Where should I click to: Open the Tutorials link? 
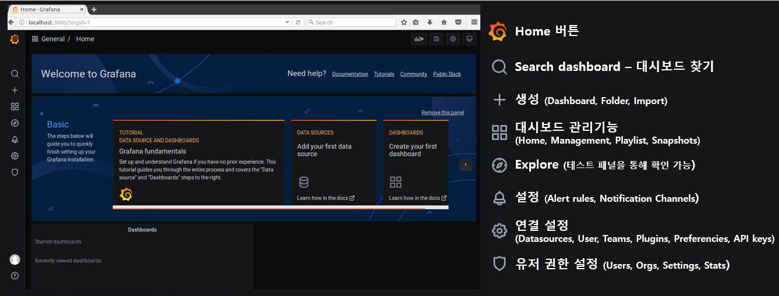384,74
